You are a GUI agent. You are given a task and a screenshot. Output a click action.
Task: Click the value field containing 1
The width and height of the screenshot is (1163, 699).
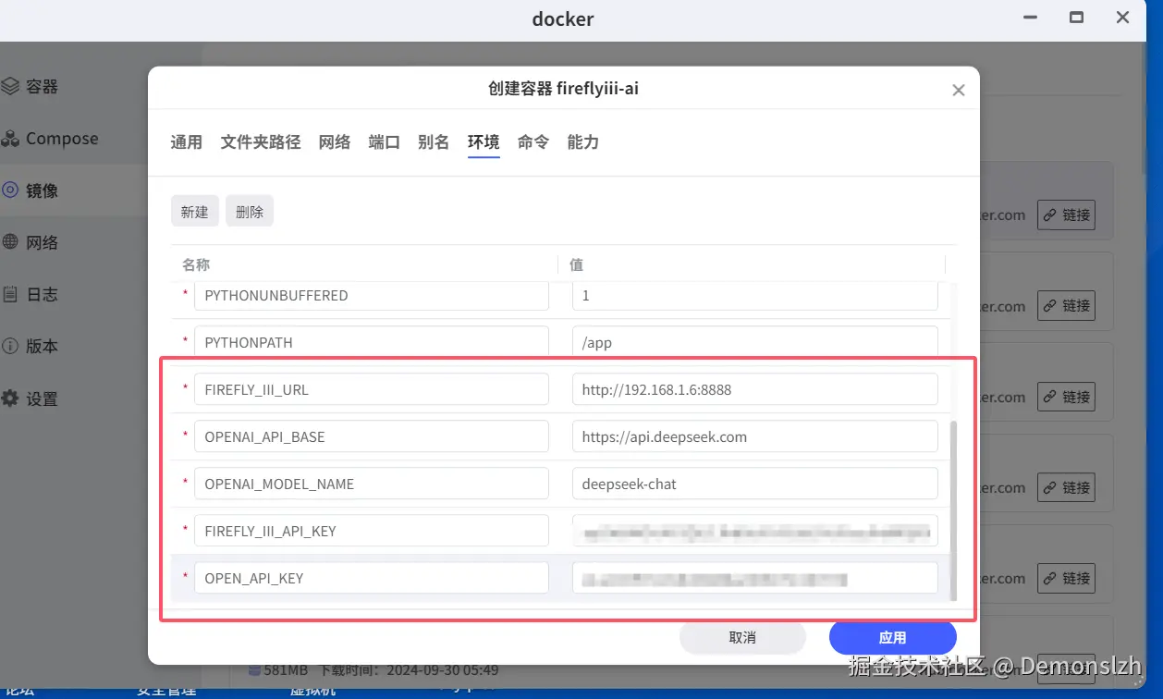pyautogui.click(x=755, y=296)
